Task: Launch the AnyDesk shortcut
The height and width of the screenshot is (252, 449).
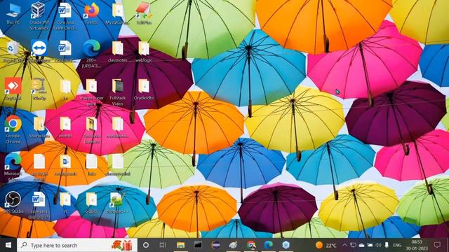Action: click(13, 89)
